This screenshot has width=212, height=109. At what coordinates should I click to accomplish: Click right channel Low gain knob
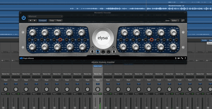coord(124,33)
